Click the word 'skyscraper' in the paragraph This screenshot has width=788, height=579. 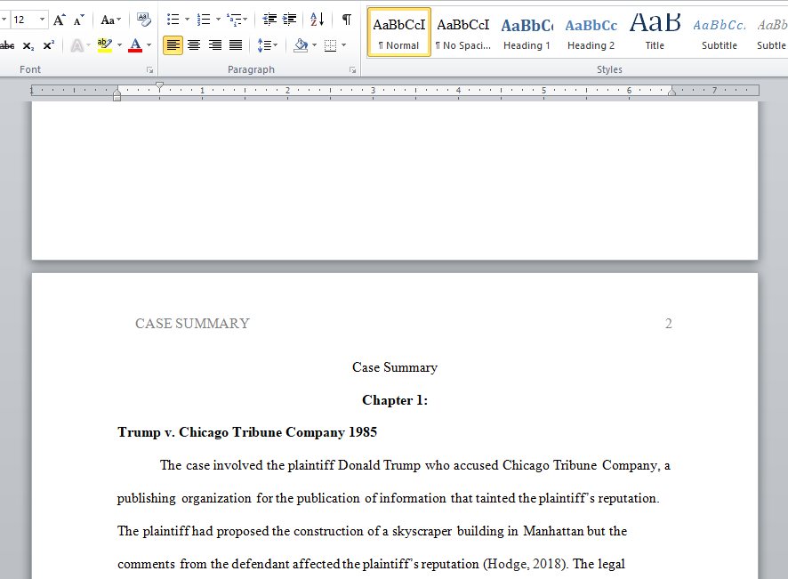tap(422, 531)
